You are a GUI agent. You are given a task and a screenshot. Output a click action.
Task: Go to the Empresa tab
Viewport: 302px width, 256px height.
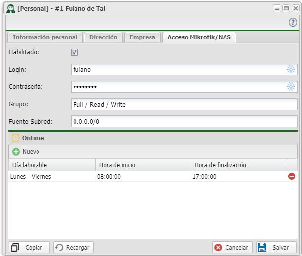(142, 37)
